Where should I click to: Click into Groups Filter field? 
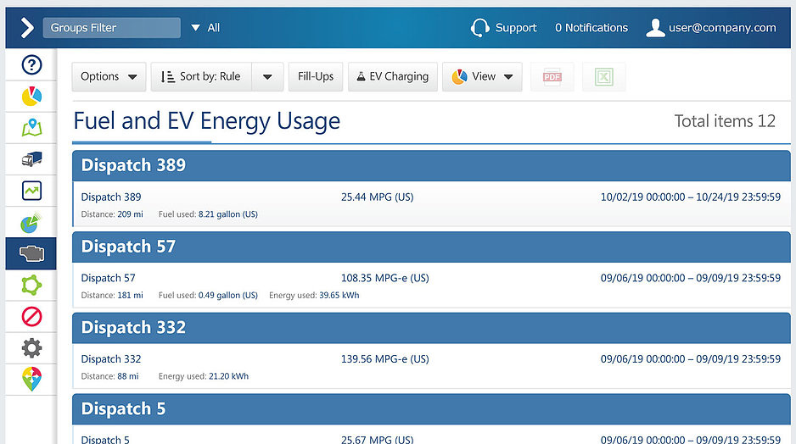click(x=112, y=28)
